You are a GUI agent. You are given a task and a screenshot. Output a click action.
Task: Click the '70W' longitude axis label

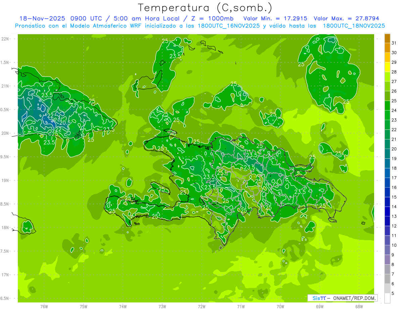pos(280,307)
